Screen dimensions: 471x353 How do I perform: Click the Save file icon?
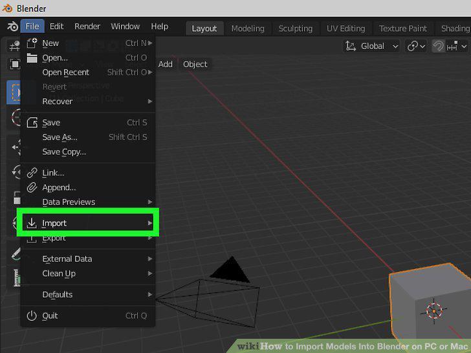click(x=32, y=122)
